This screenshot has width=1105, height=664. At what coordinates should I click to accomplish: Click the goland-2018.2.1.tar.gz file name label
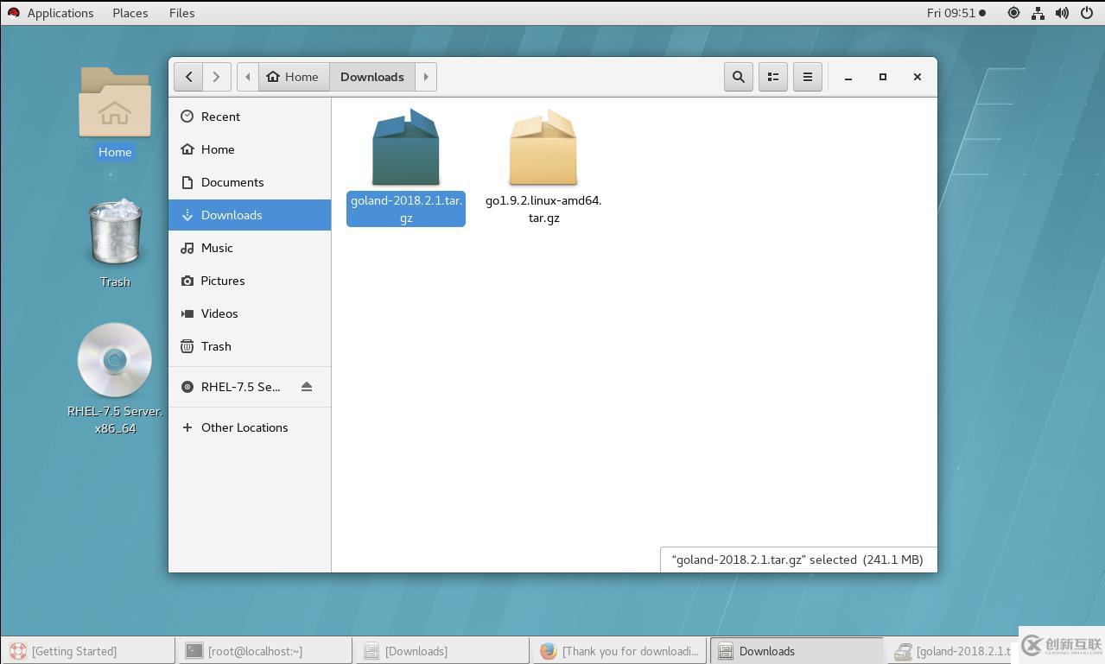coord(406,209)
